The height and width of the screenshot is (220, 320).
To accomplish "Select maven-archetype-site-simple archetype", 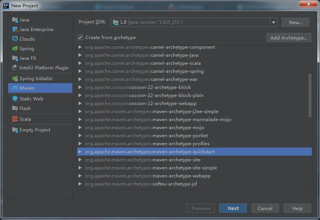I will pos(194,168).
